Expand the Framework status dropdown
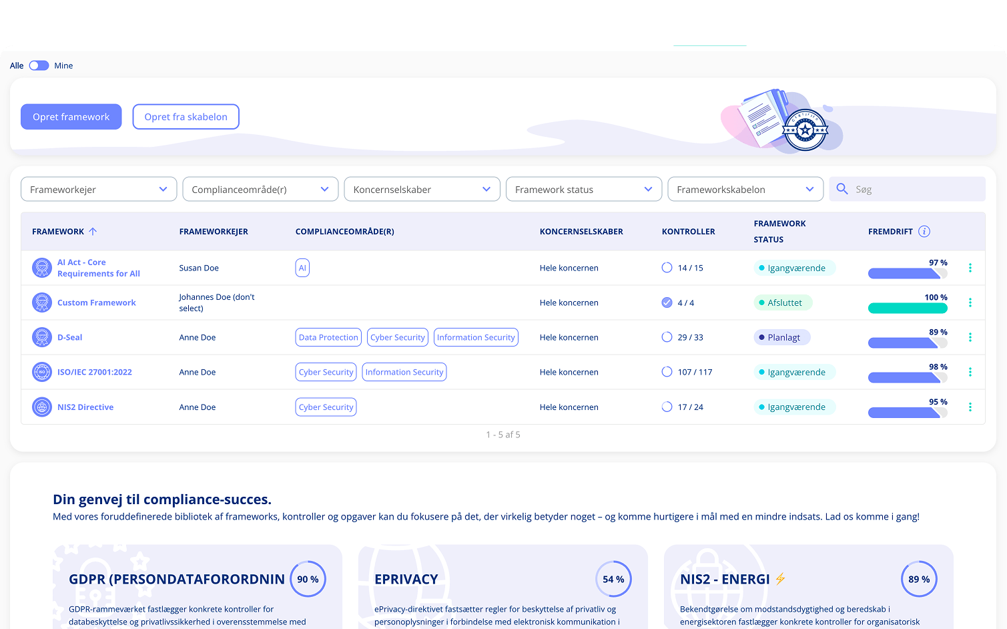The image size is (1007, 629). click(583, 189)
